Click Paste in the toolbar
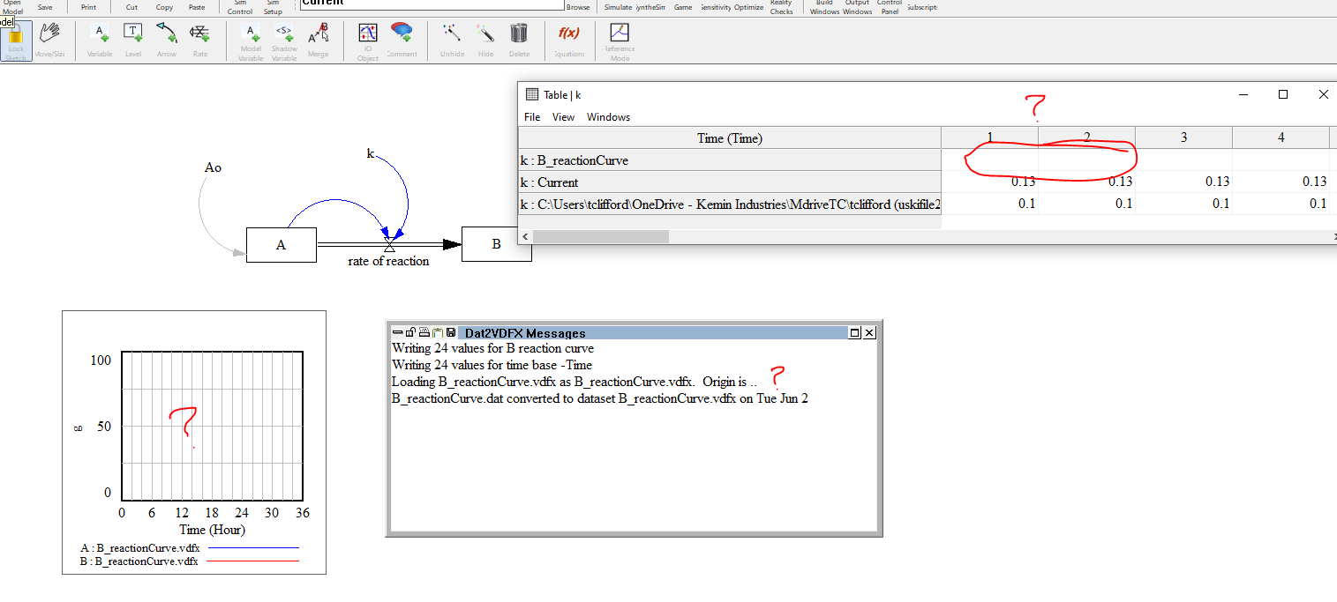Screen dimensions: 1337x602 (x=197, y=7)
